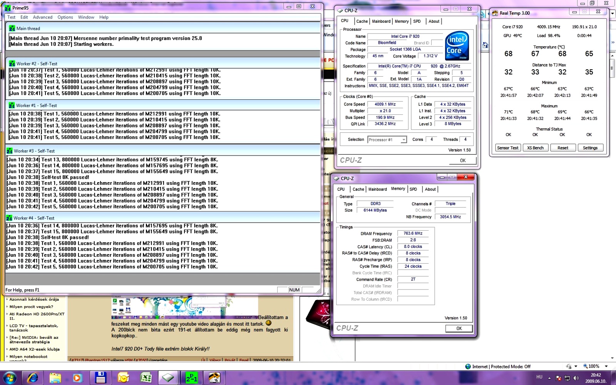Click the Main thread window icon
The height and width of the screenshot is (385, 616).
(12, 28)
